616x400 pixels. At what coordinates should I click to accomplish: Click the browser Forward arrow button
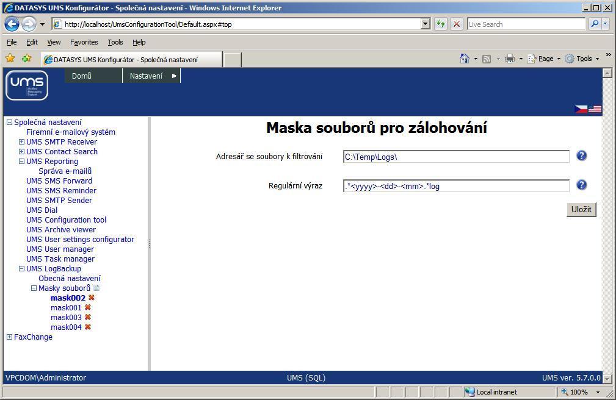(x=29, y=24)
